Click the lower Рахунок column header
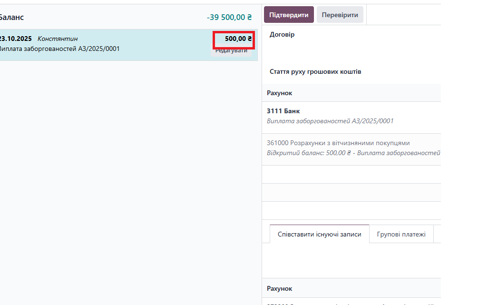The width and height of the screenshot is (498, 305). coord(279,289)
